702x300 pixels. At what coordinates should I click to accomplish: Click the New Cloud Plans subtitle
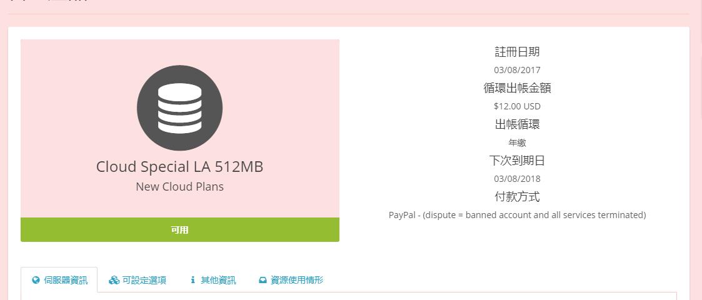(179, 186)
